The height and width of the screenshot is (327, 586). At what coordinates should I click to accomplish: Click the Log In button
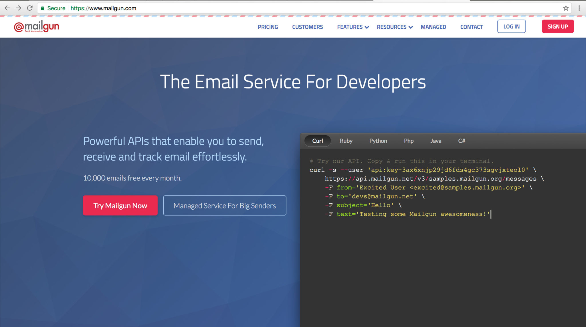511,26
